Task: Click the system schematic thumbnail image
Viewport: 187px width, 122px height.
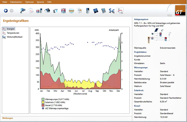Action: pos(158,36)
